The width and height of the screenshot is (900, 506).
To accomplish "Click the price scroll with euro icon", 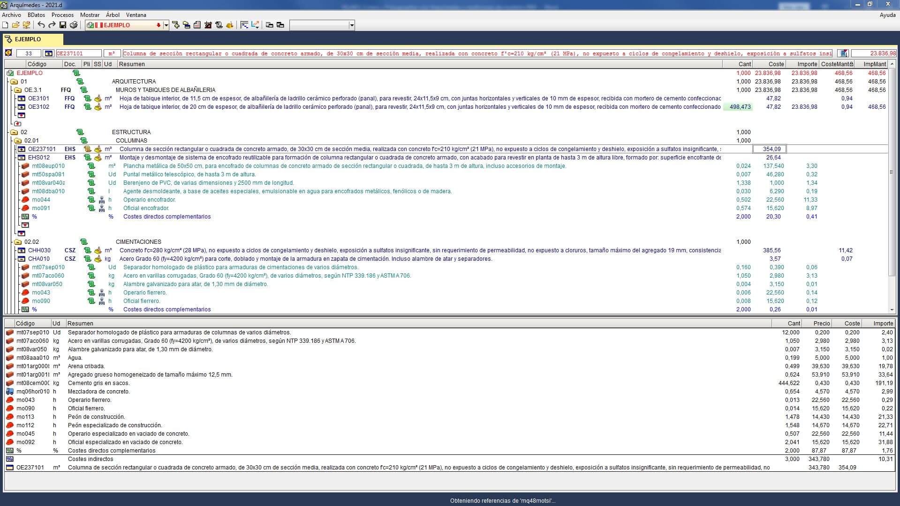I will tap(219, 25).
